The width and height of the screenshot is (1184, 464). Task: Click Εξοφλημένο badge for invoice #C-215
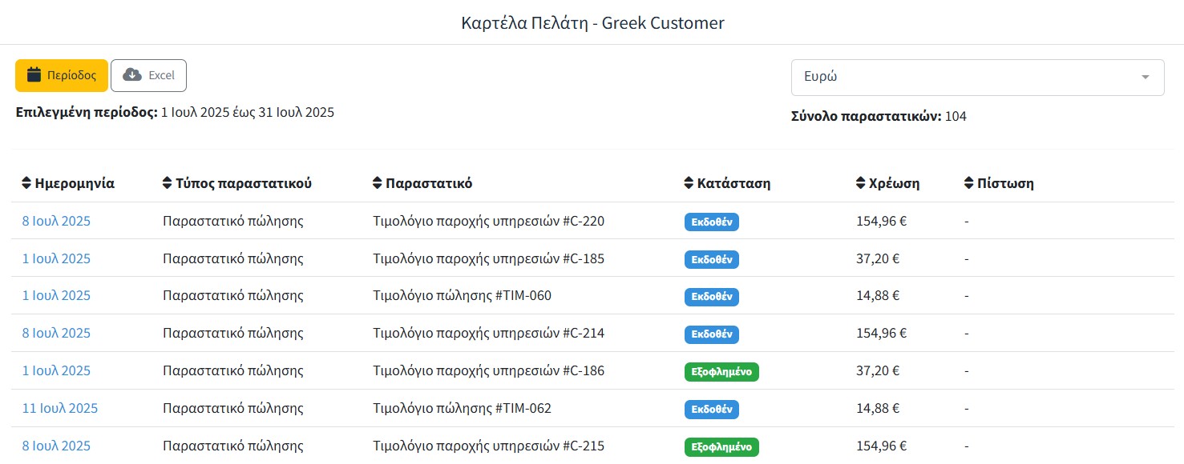721,446
